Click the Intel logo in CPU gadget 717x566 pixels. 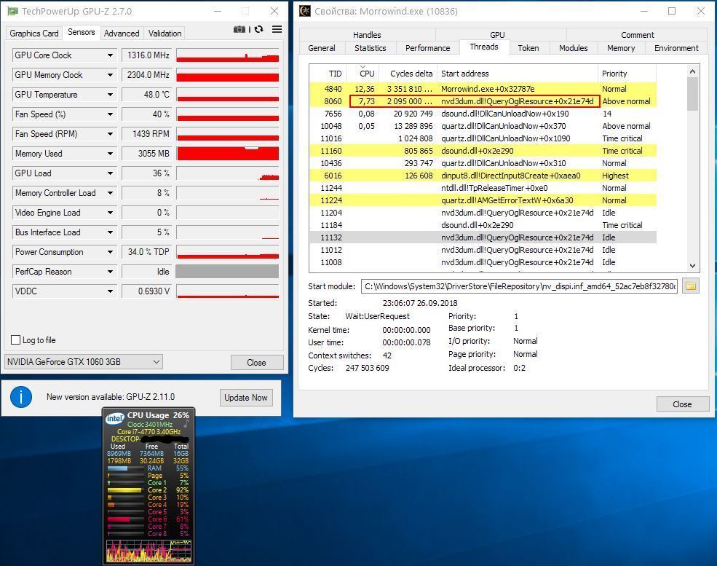(x=114, y=417)
